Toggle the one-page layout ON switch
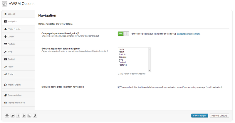This screenshot has width=235, height=123. click(123, 34)
